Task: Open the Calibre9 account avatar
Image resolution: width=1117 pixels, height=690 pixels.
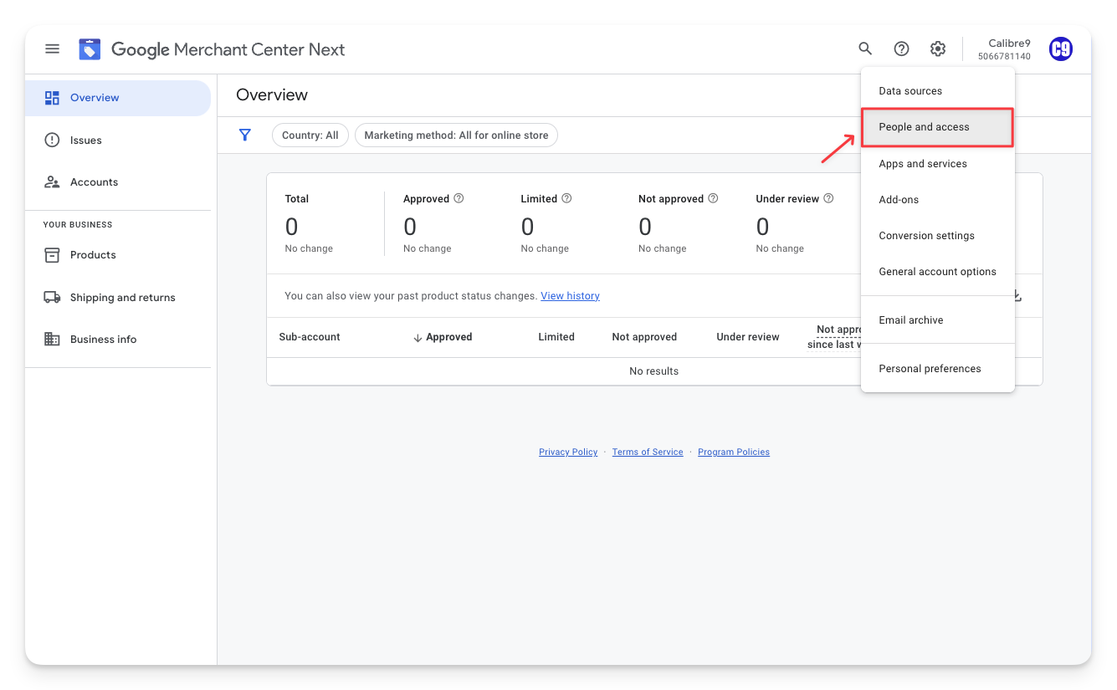Action: [x=1060, y=49]
